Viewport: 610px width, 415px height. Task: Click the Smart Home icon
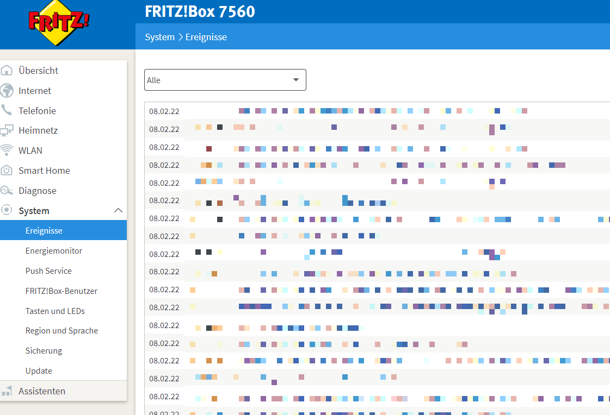point(6,171)
